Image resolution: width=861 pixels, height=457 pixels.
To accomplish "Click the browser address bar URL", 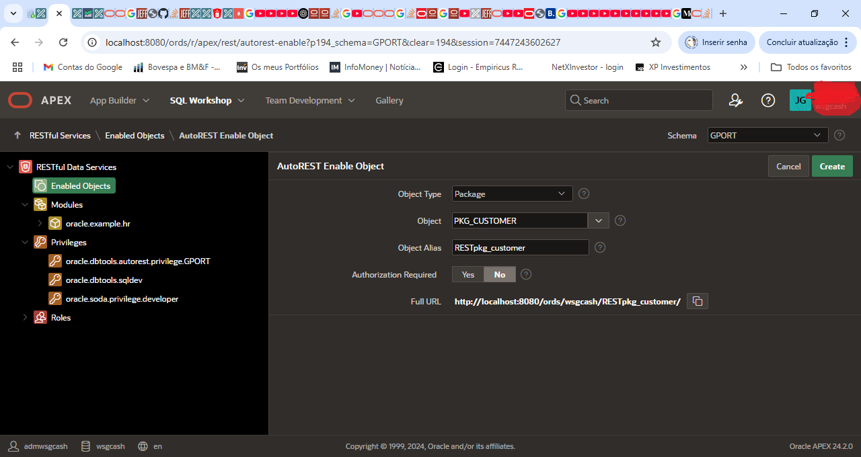I will (333, 42).
